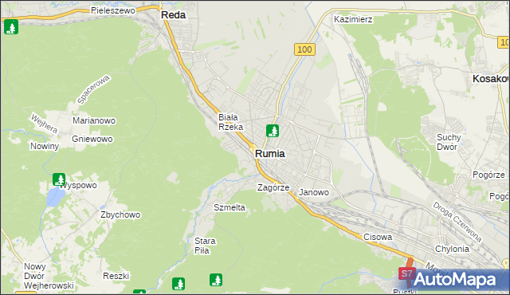Click the Droga Czerwona road label
Viewport: 510px width, 295px height.
(457, 222)
